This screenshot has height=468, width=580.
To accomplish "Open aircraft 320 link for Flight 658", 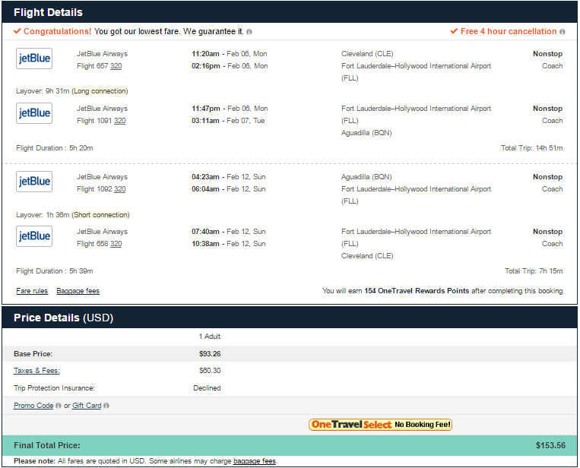I will (116, 244).
